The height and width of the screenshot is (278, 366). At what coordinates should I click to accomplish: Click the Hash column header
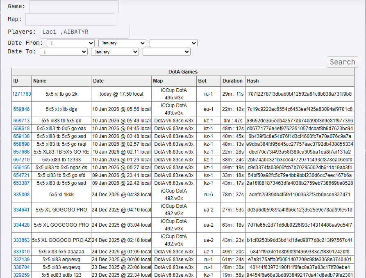tap(300, 81)
